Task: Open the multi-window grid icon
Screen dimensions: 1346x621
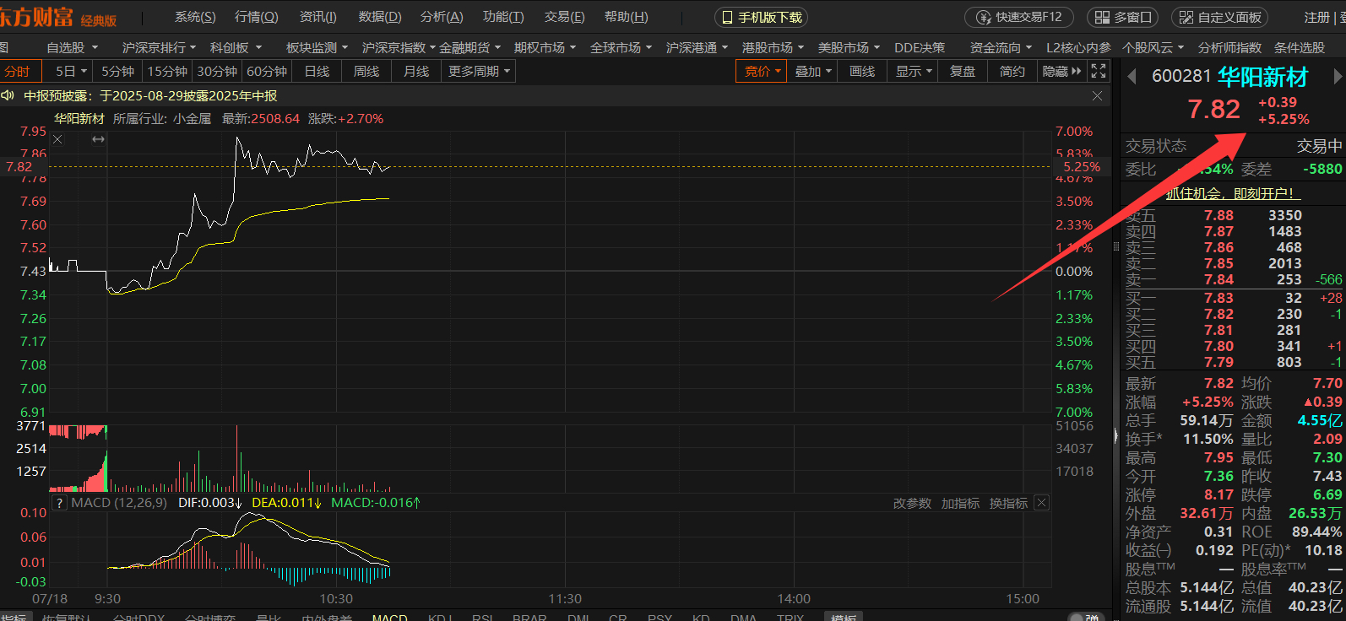Action: pyautogui.click(x=1102, y=17)
